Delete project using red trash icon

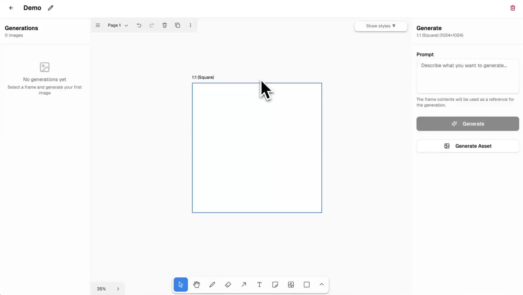(513, 8)
